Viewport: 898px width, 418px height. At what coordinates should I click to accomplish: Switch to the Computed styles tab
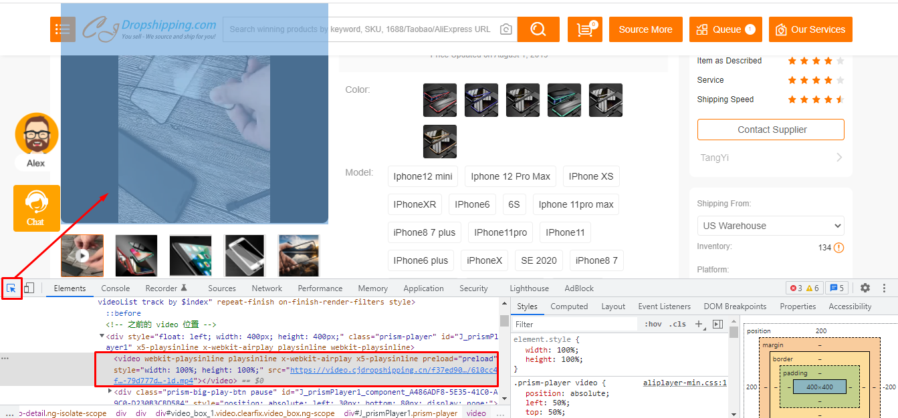(569, 306)
